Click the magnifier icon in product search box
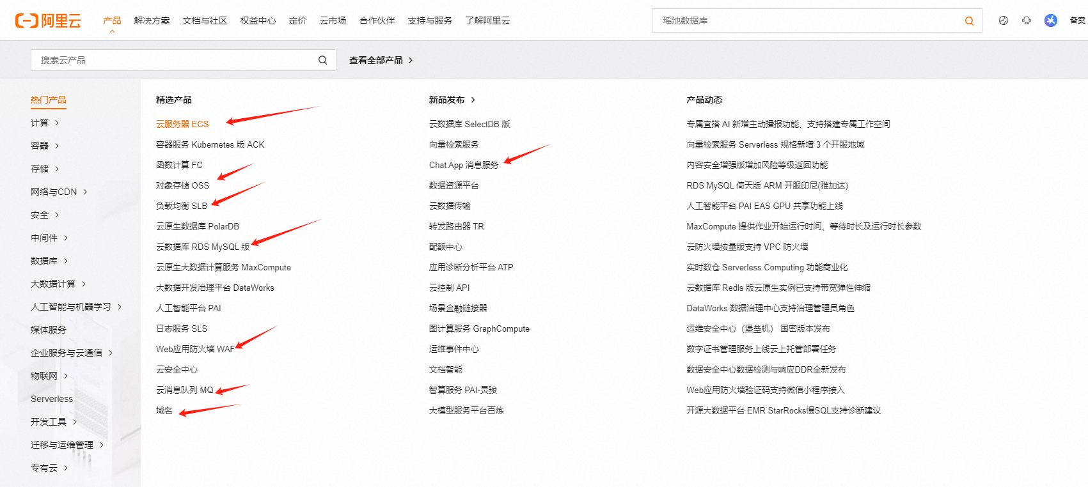Viewport: 1088px width, 487px height. pyautogui.click(x=322, y=60)
